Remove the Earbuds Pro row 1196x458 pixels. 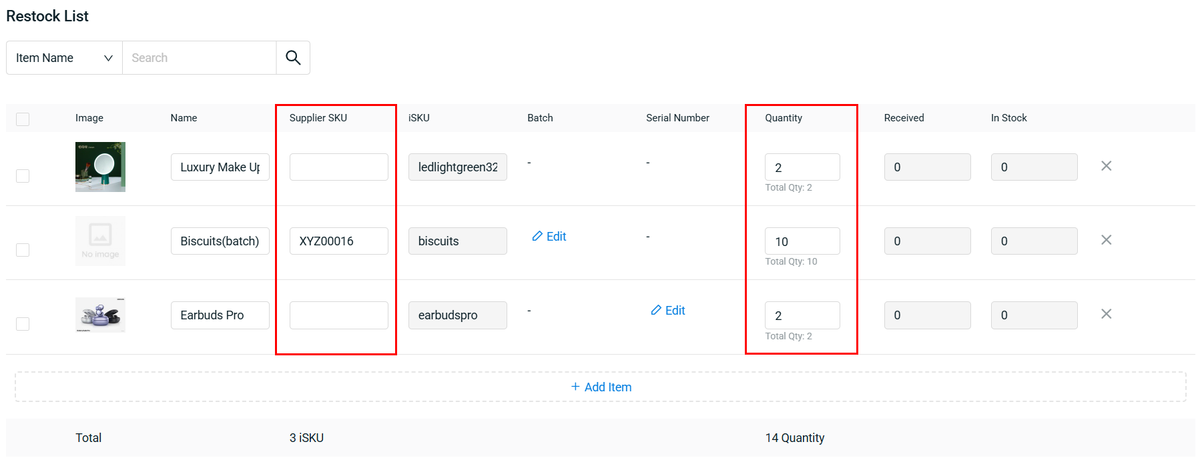pos(1106,314)
